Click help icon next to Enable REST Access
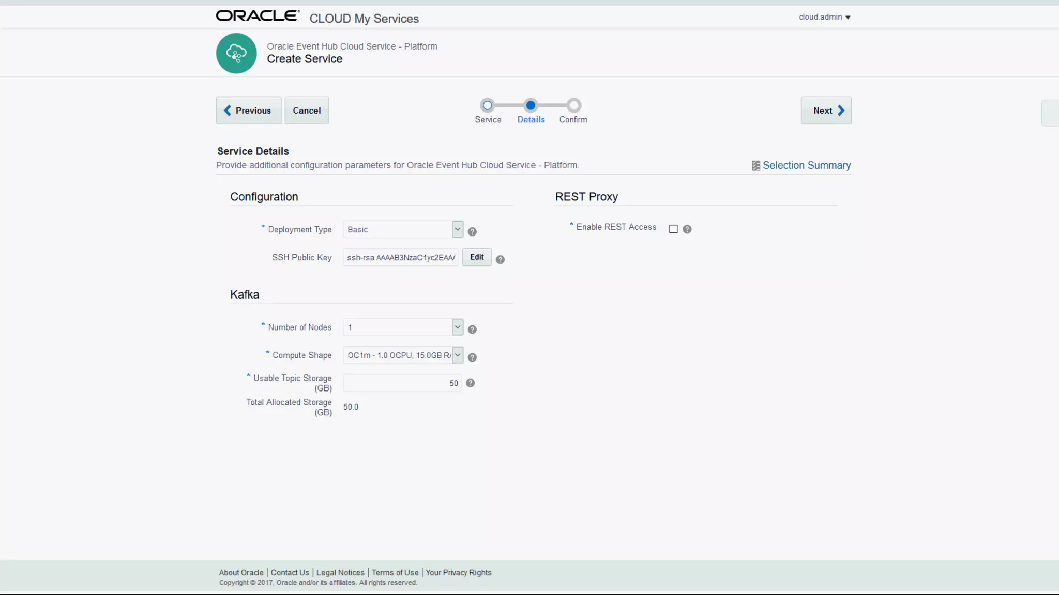Image resolution: width=1059 pixels, height=595 pixels. [687, 229]
